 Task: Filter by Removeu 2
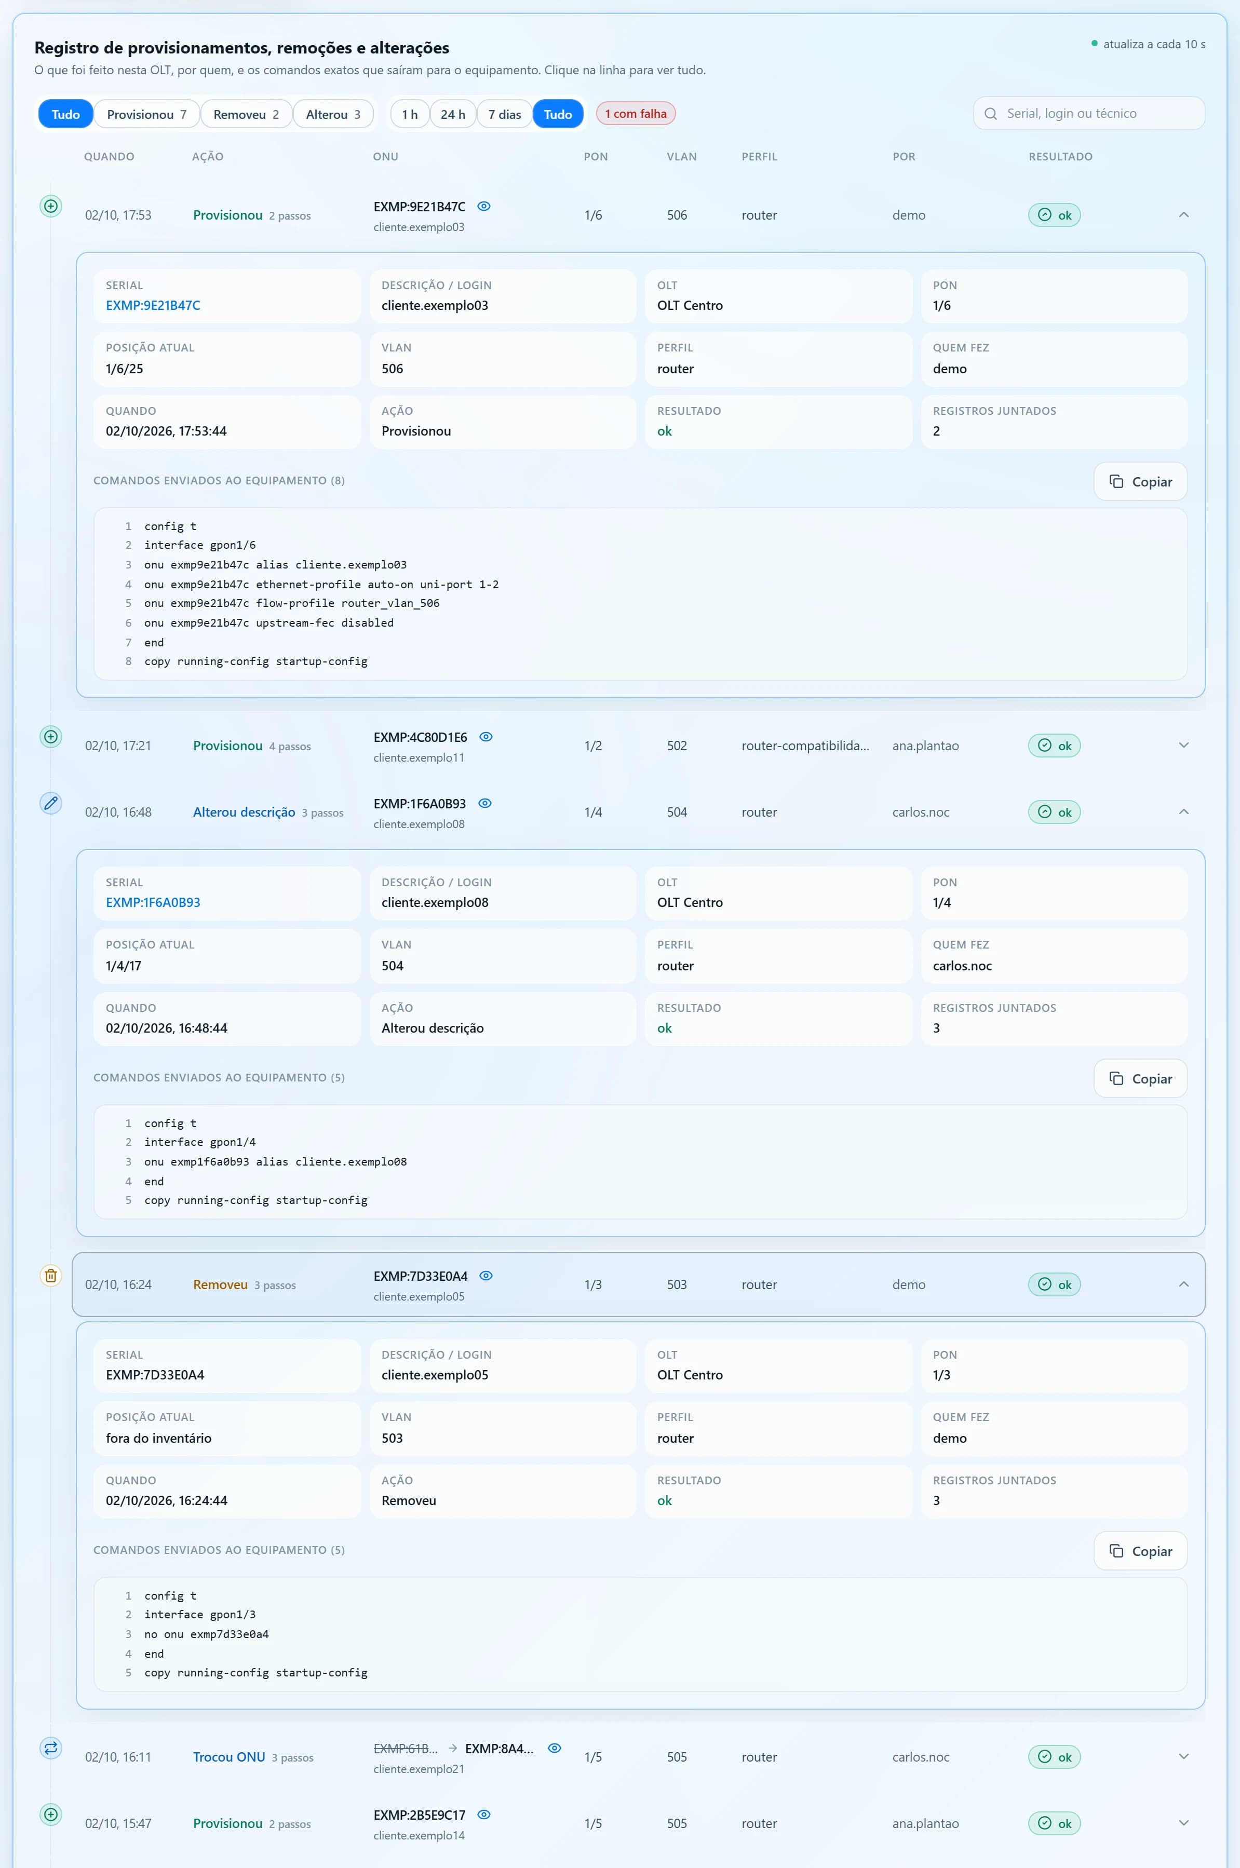246,115
